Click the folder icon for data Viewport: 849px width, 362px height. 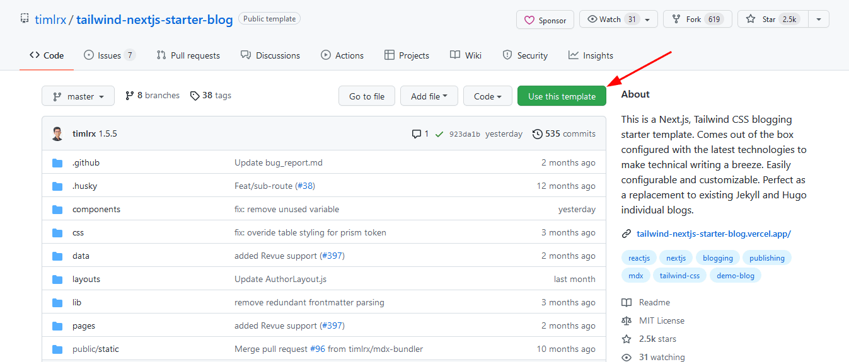click(57, 256)
